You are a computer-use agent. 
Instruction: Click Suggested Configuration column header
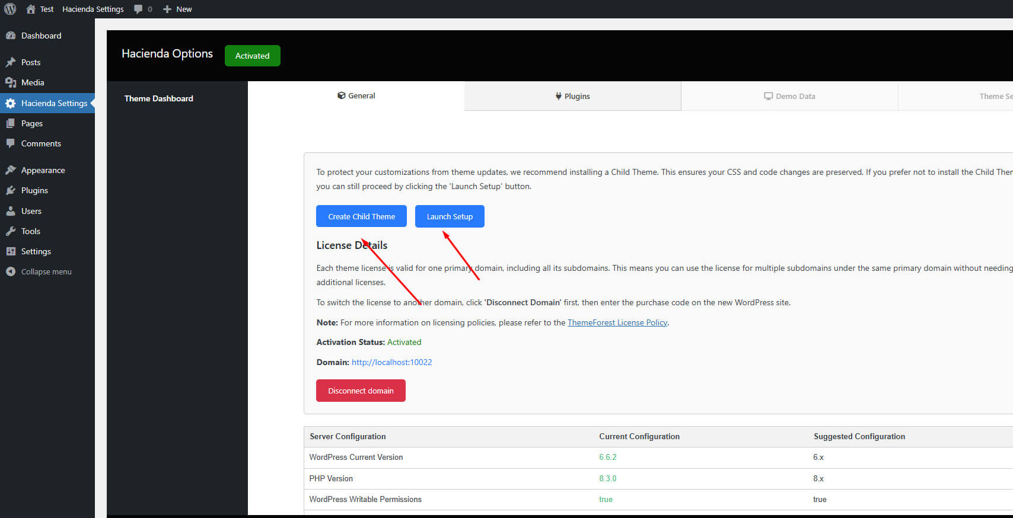point(859,436)
